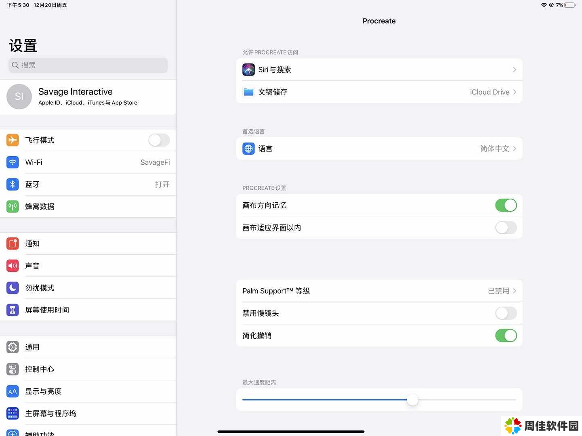The image size is (582, 436).
Task: Turn off the 简化撤销 switch
Action: pyautogui.click(x=506, y=335)
